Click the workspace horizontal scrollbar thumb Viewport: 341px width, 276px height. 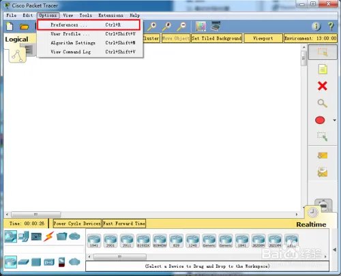pos(36,214)
